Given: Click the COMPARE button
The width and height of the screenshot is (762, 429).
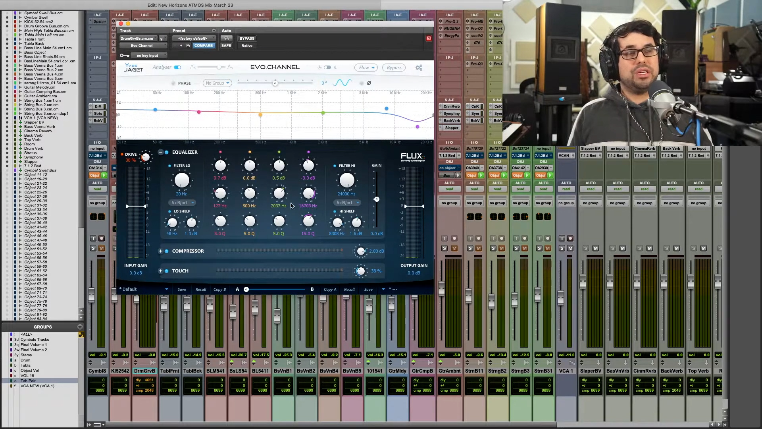Looking at the screenshot, I should pyautogui.click(x=204, y=46).
